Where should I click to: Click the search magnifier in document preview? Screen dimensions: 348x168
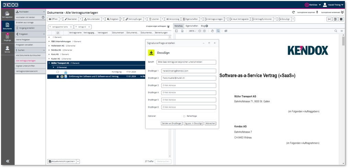pos(336,31)
